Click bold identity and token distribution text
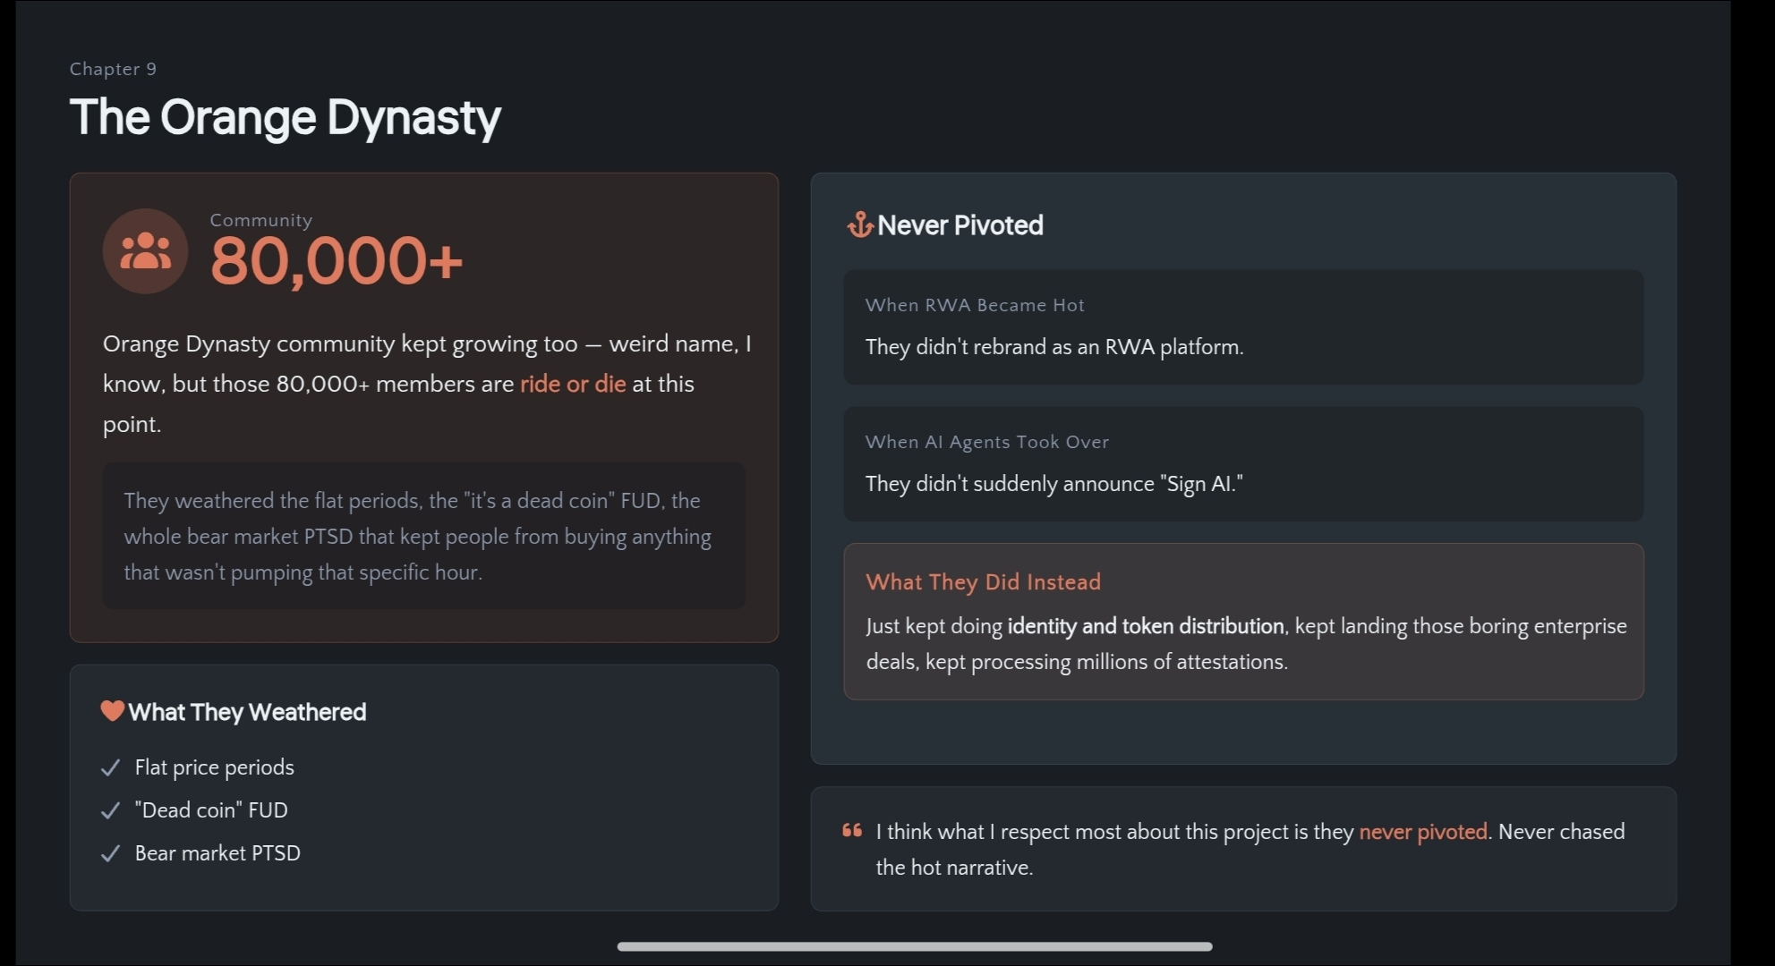Screen dimensions: 1775x966 (x=1146, y=626)
